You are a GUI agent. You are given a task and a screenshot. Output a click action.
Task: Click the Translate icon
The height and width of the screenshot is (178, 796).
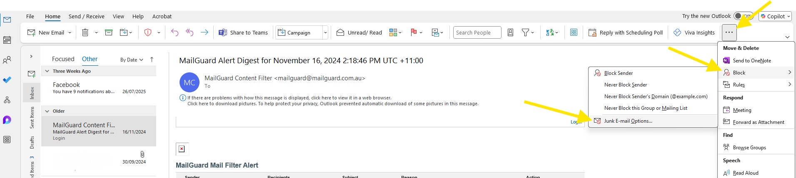pos(550,32)
